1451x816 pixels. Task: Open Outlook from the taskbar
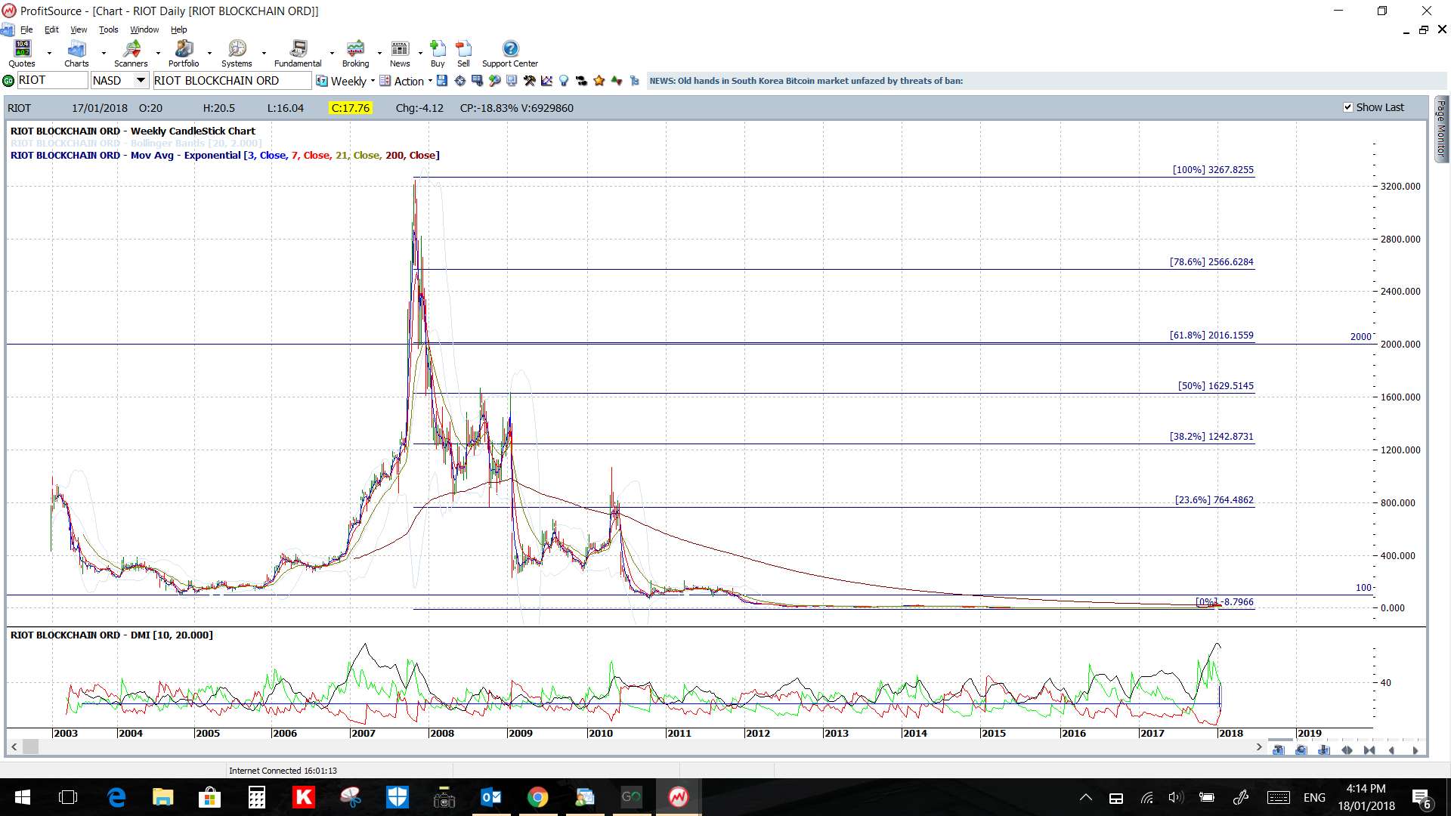tap(491, 797)
